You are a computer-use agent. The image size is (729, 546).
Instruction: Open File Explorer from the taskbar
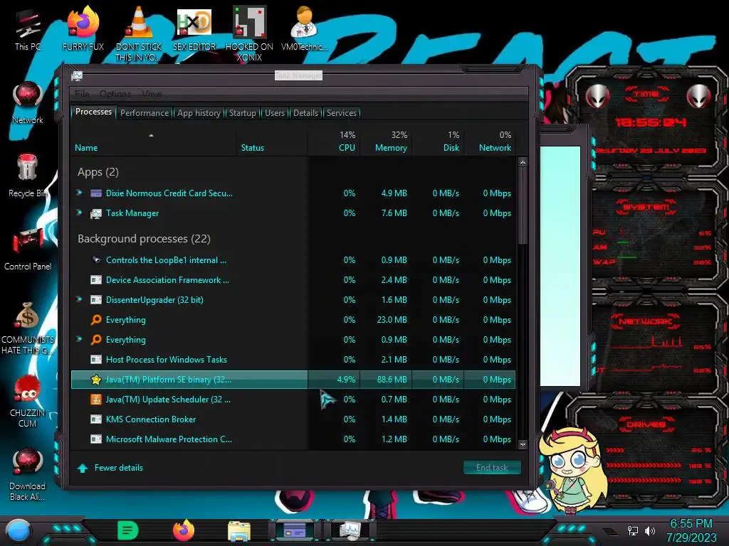coord(239,530)
